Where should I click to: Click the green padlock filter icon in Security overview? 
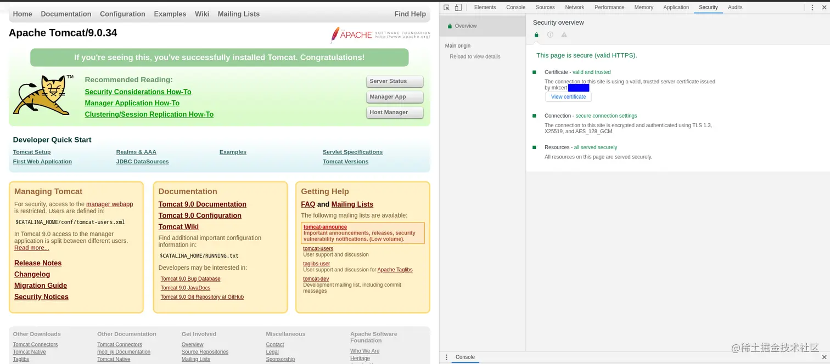(536, 35)
